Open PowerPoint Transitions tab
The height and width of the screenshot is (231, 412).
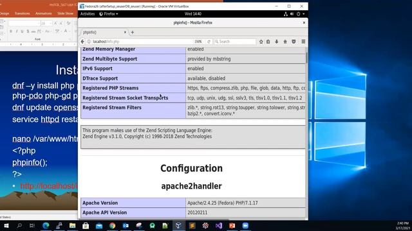[x=22, y=13]
